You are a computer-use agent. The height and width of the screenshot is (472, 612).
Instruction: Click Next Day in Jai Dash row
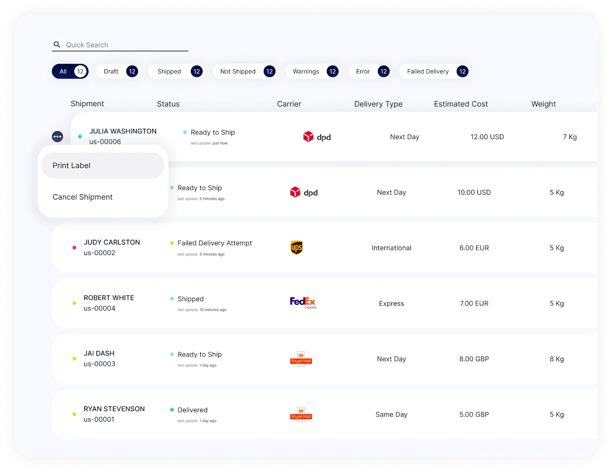[x=391, y=359]
